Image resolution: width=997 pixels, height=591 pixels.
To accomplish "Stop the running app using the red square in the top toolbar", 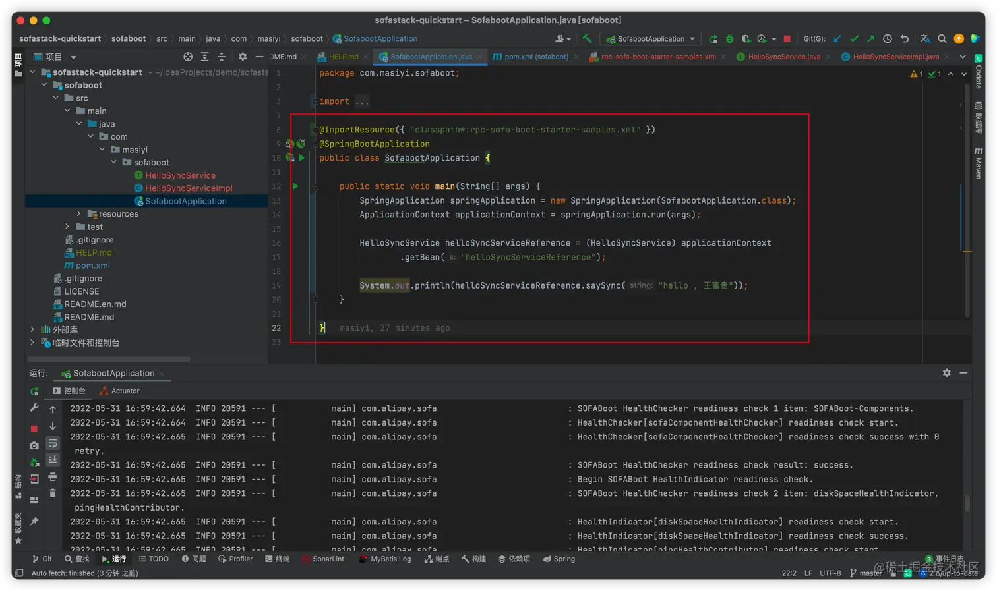I will point(787,39).
